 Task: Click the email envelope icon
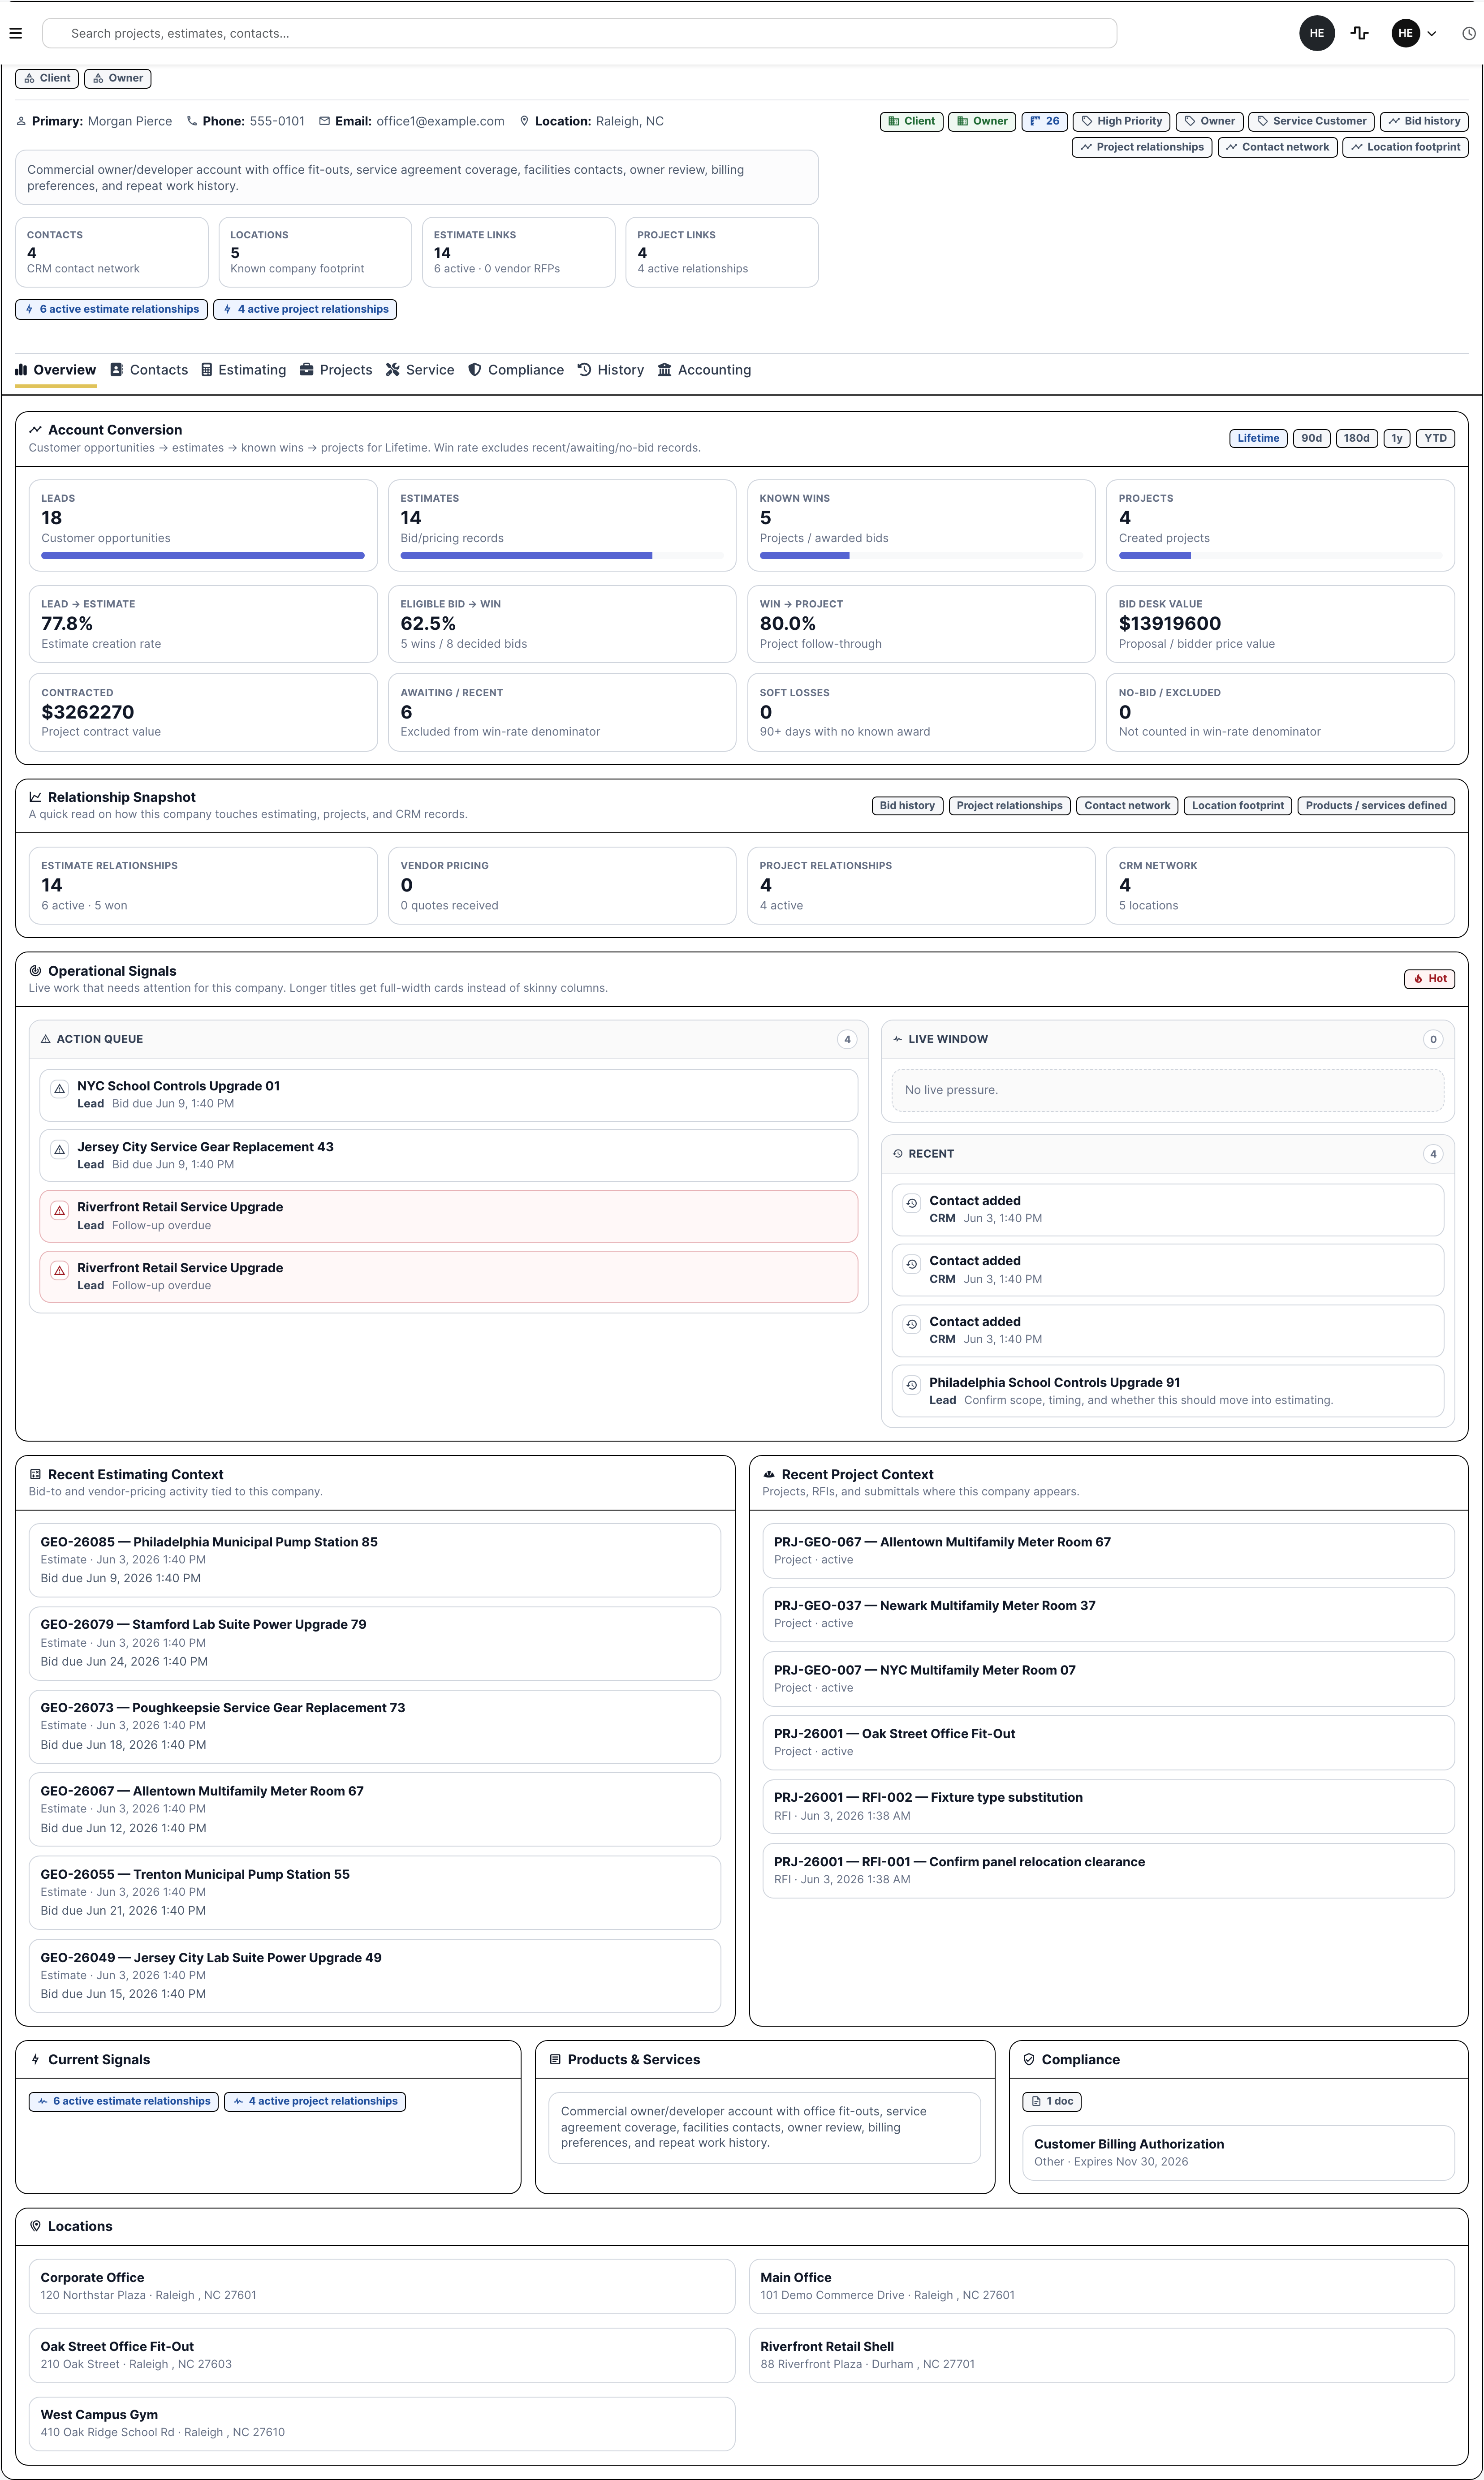[324, 121]
